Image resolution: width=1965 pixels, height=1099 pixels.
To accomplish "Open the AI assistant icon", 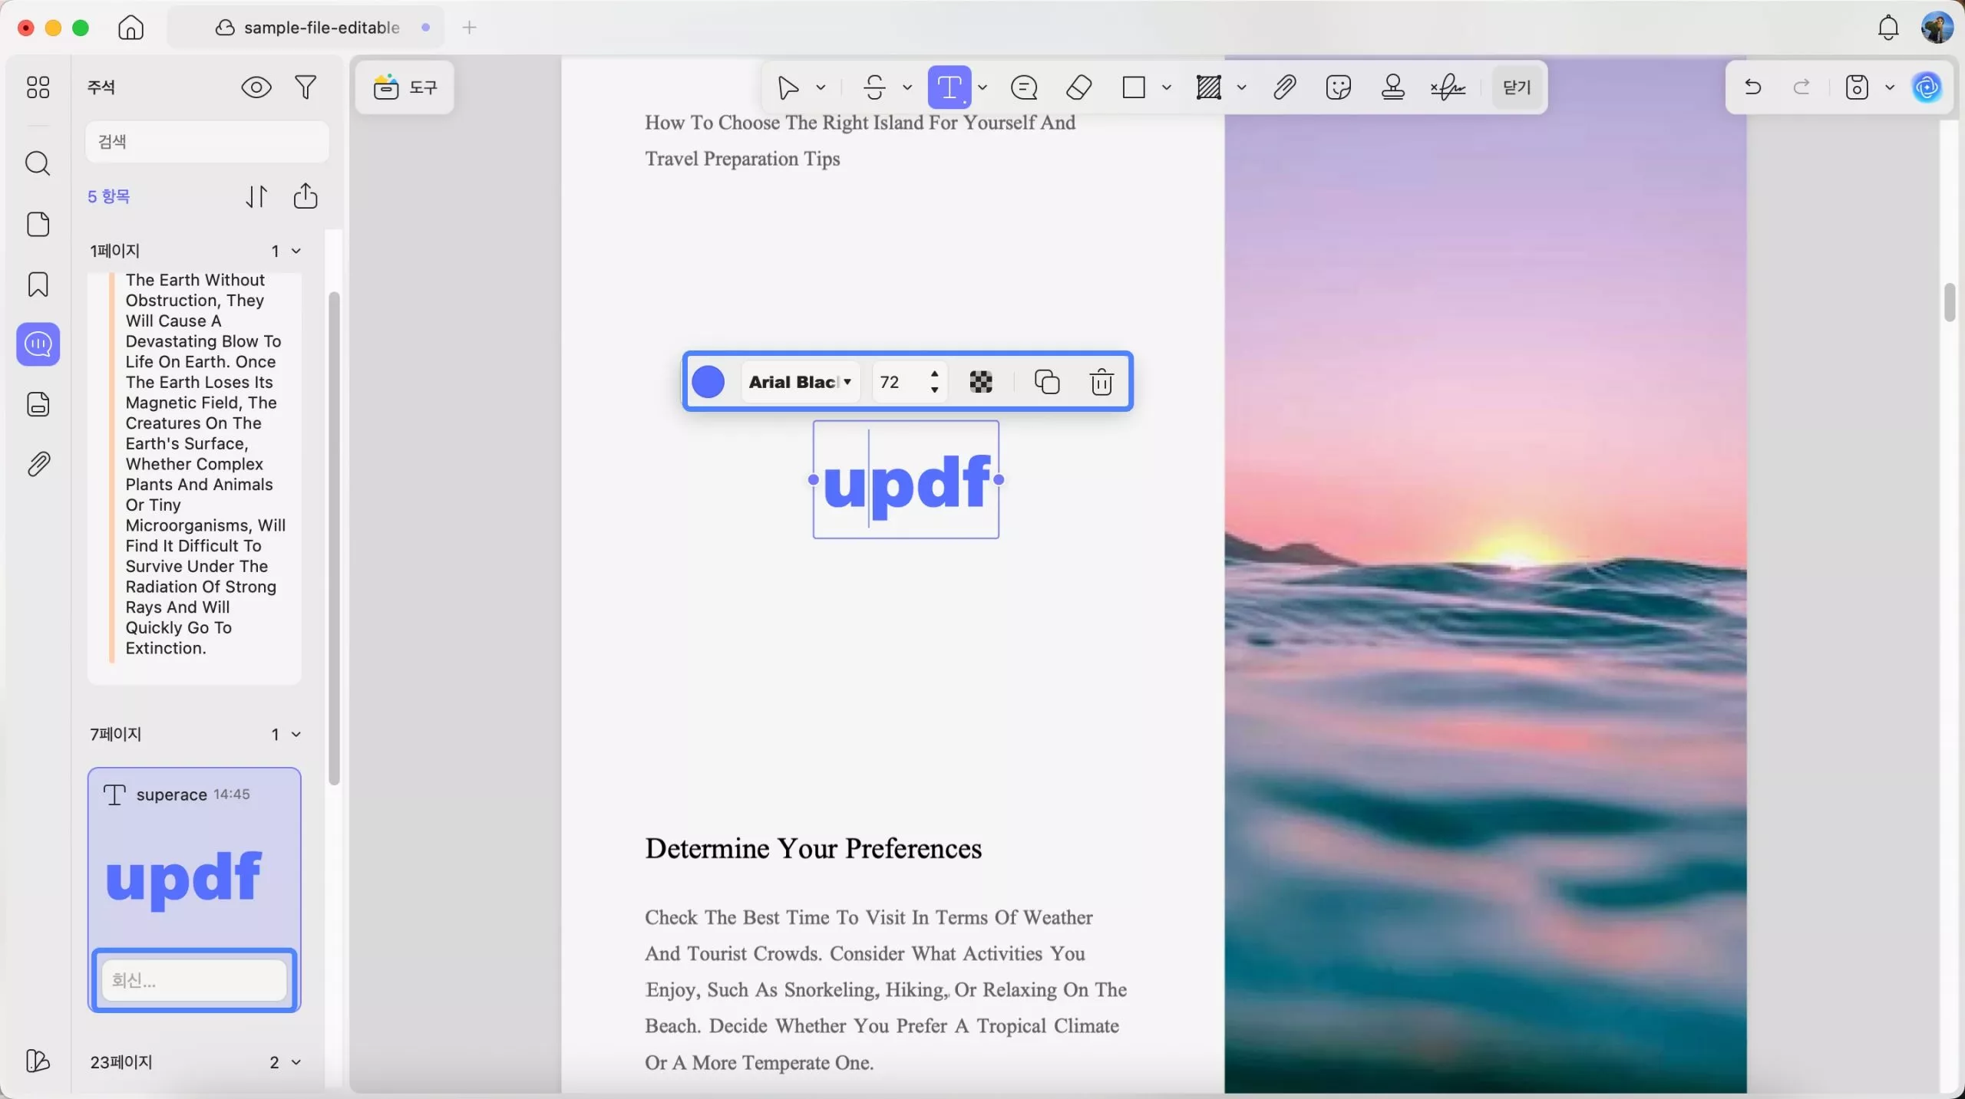I will pyautogui.click(x=1927, y=87).
